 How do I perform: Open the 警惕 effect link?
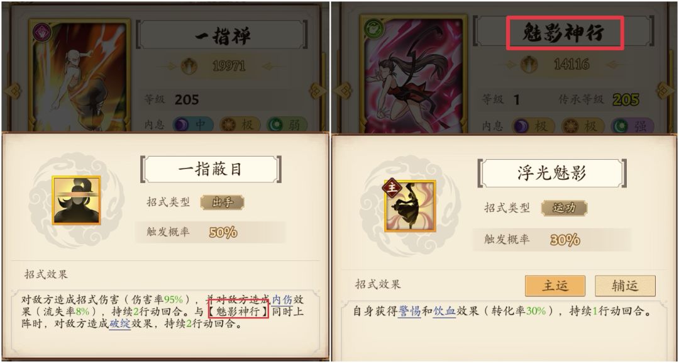(410, 311)
